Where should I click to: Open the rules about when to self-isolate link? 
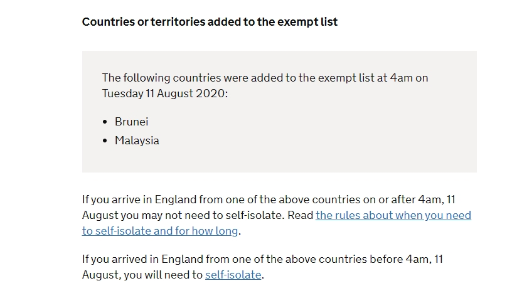pos(393,215)
